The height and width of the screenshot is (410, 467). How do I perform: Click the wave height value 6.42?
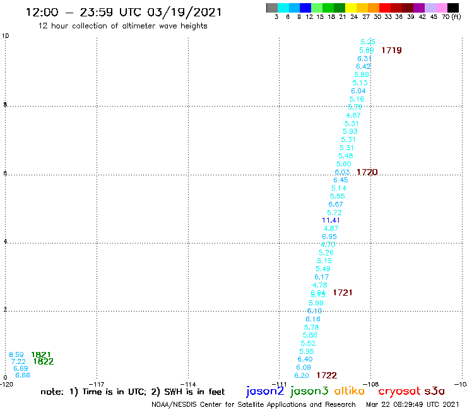(x=364, y=66)
